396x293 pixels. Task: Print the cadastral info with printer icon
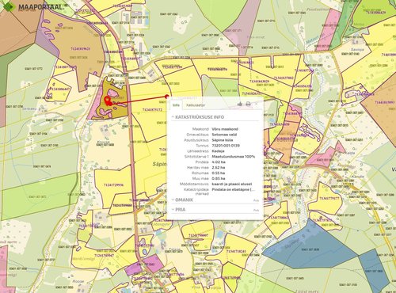[248, 105]
